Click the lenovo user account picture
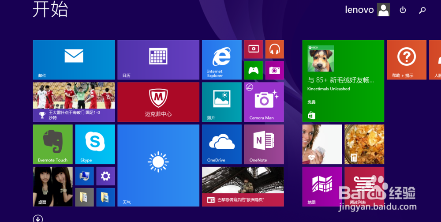The image size is (441, 222). (x=383, y=10)
